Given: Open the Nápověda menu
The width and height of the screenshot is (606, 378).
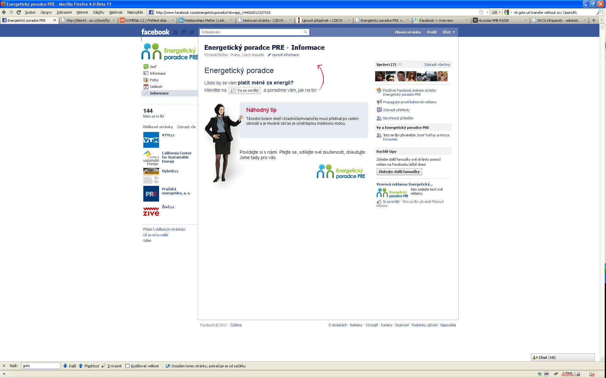Looking at the screenshot, I should click(135, 12).
